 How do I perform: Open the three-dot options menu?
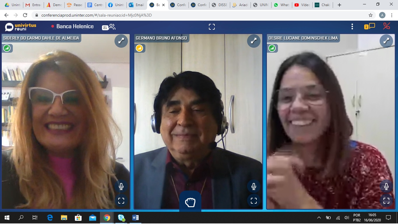[x=352, y=27]
